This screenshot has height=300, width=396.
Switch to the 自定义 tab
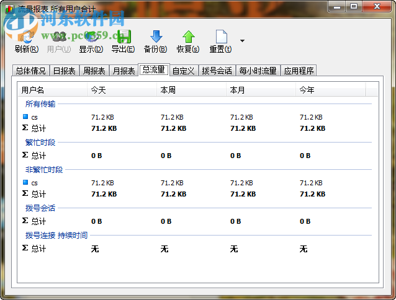[x=184, y=71]
